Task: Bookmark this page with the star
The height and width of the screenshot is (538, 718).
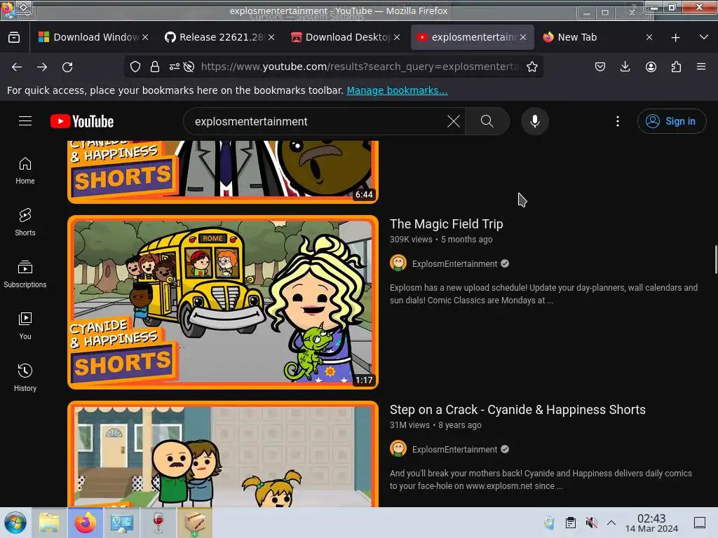Action: coord(531,67)
